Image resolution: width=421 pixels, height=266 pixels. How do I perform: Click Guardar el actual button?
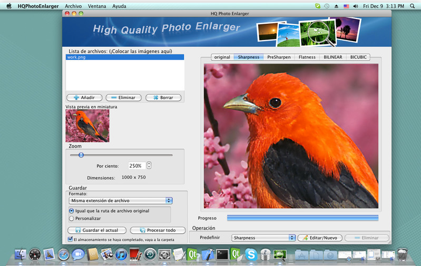click(97, 230)
